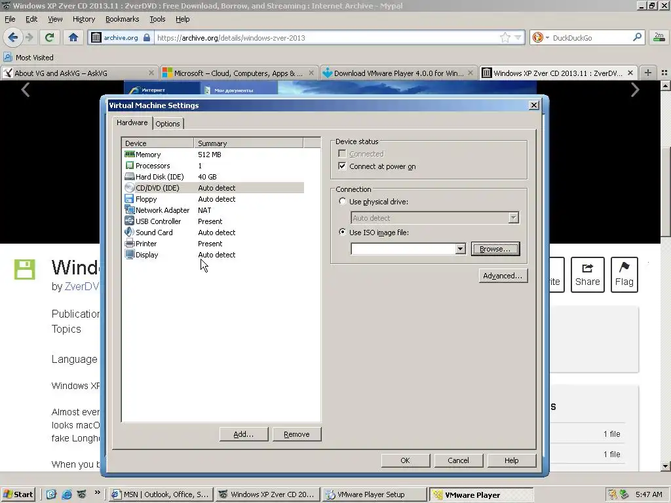Click the Remove device button
The width and height of the screenshot is (671, 503).
tap(297, 434)
